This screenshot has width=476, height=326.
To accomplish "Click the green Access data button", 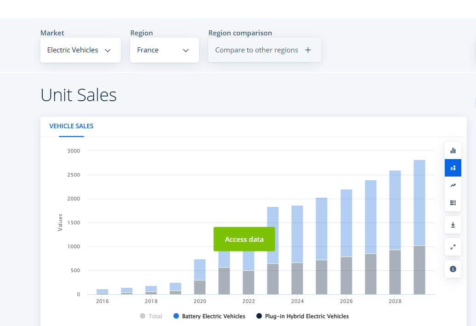I will [244, 239].
